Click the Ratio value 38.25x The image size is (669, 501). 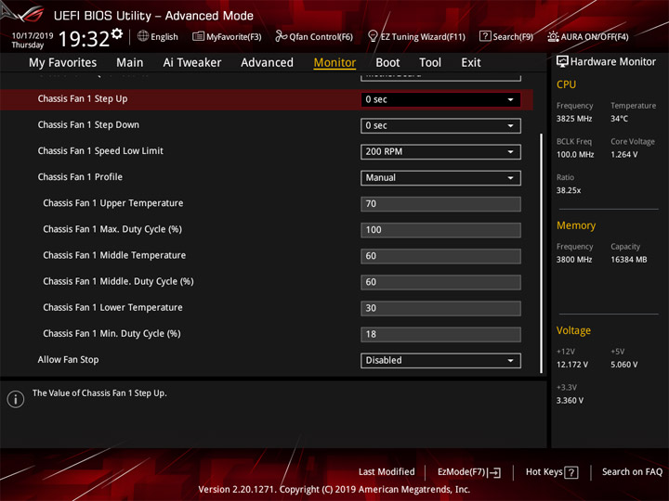coord(569,190)
